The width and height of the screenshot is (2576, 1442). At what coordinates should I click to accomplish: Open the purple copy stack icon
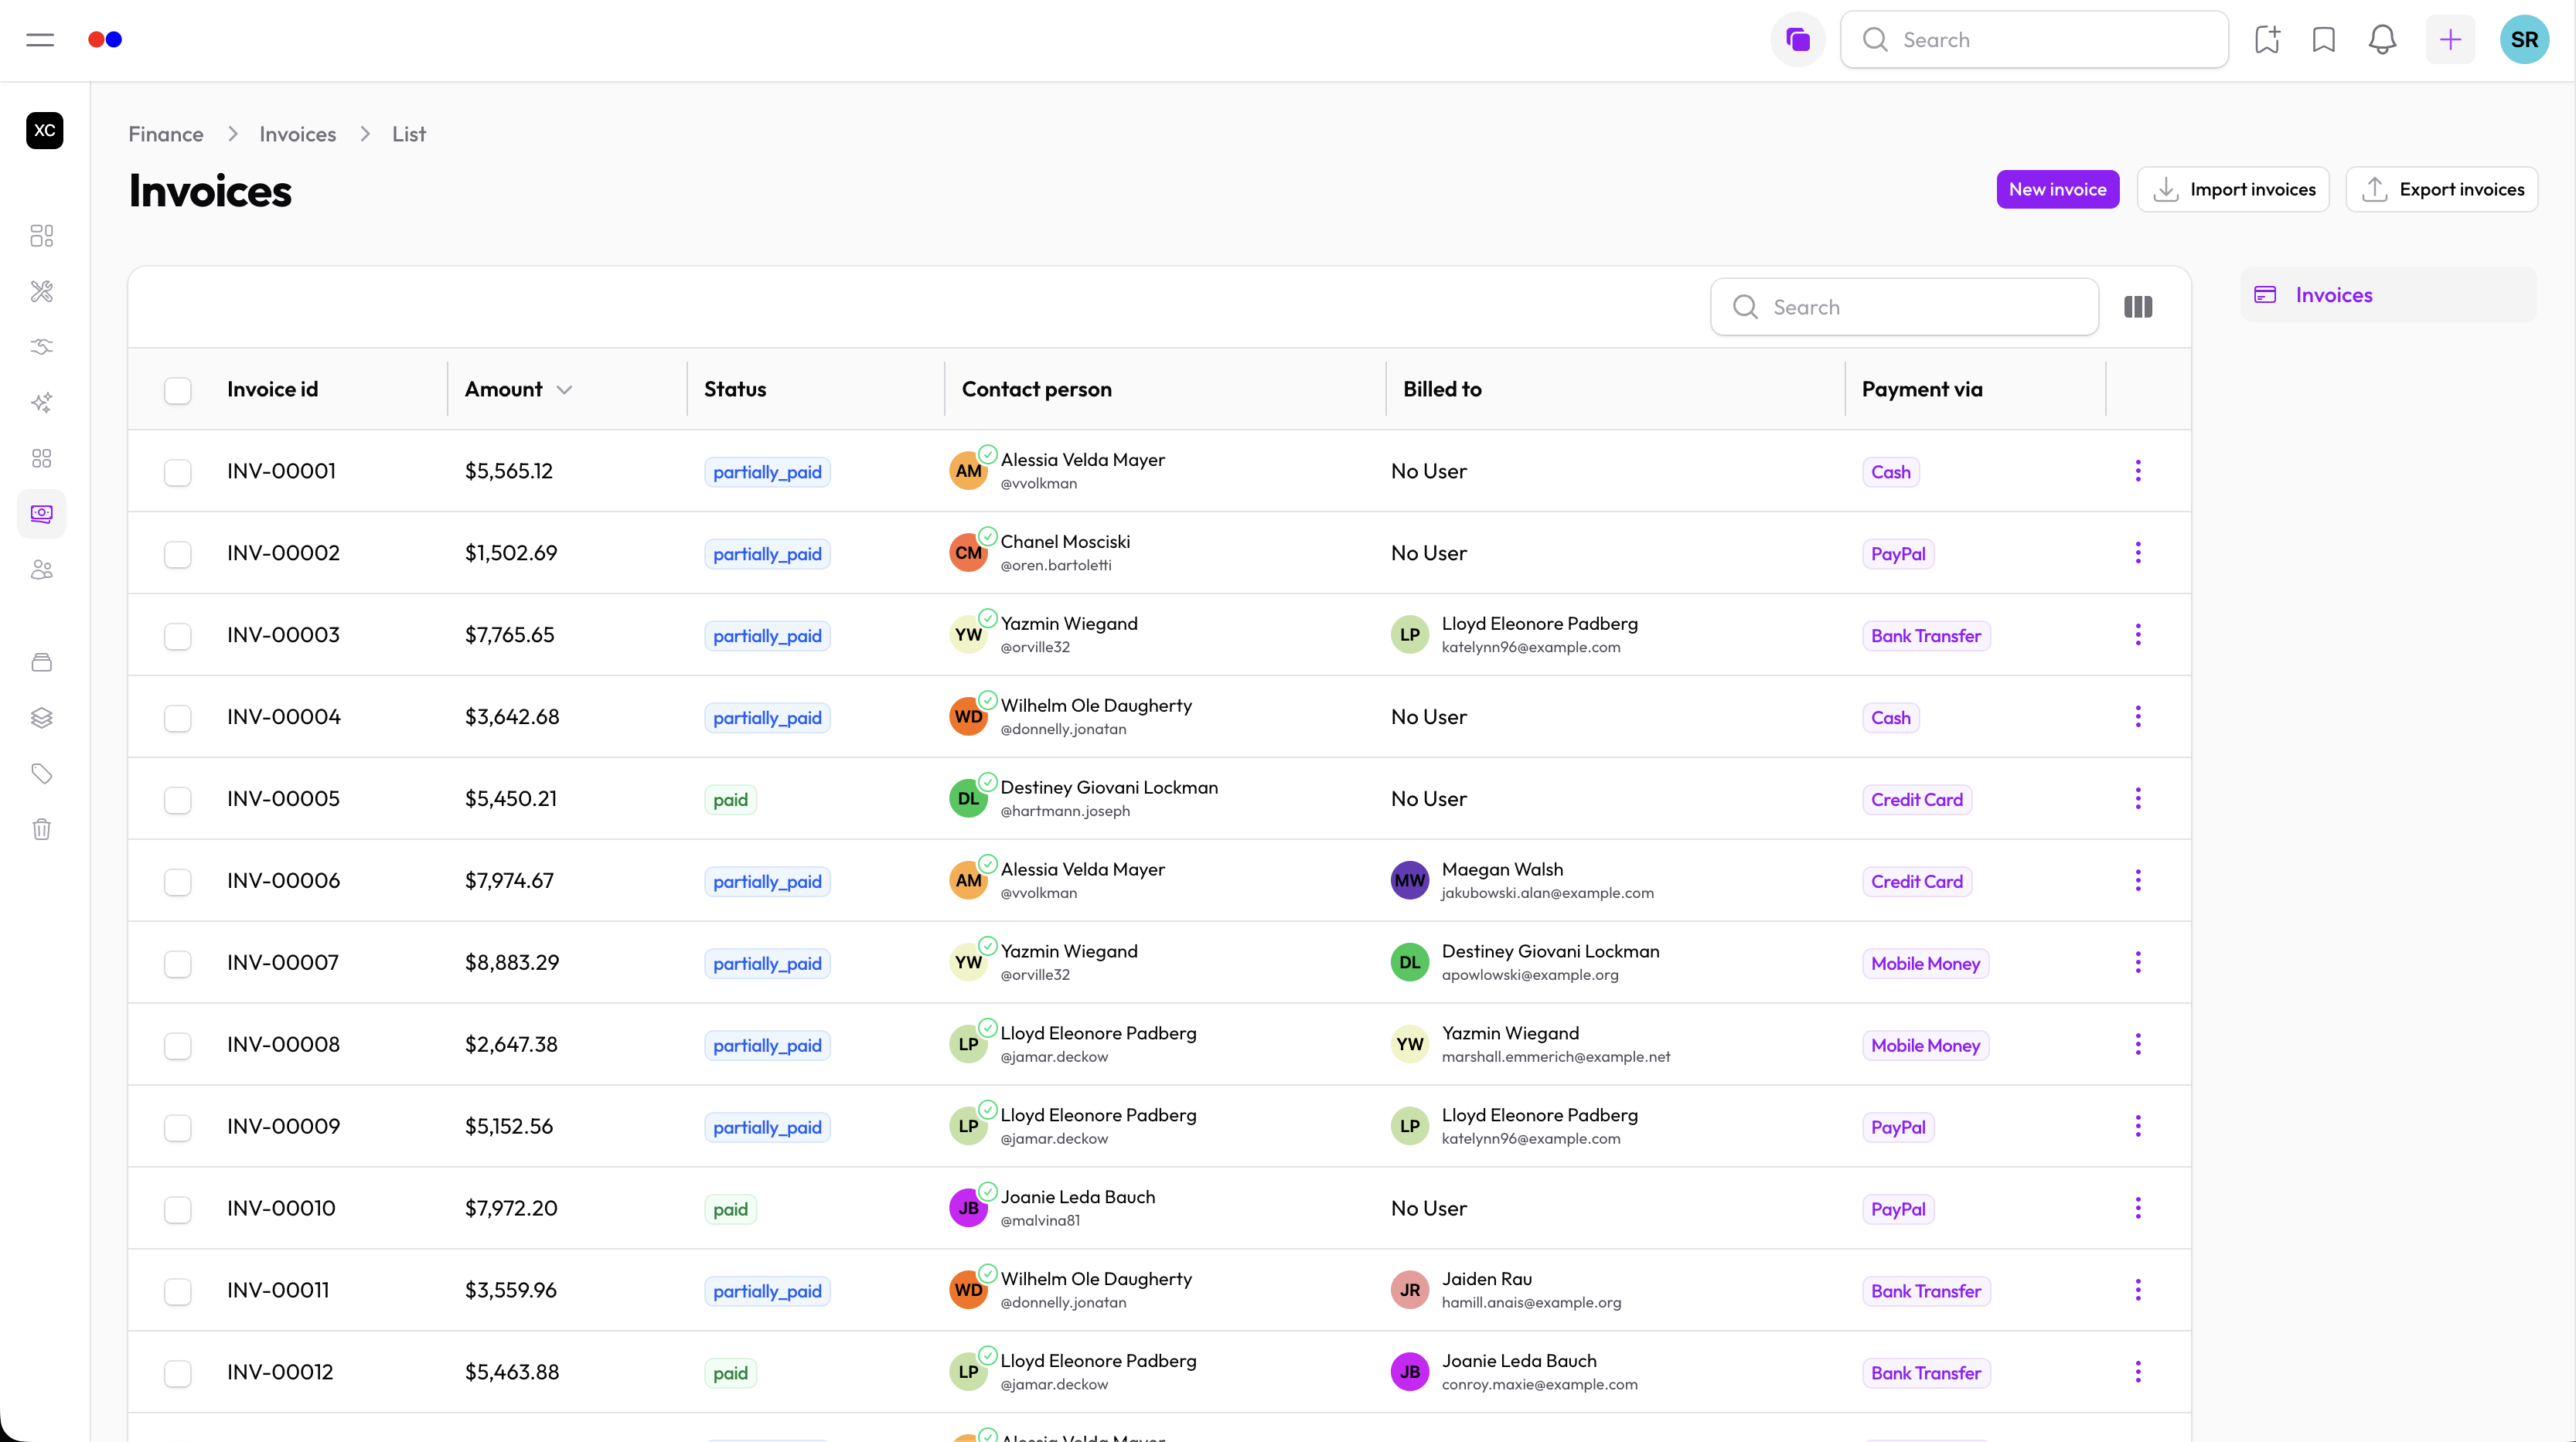[1797, 40]
